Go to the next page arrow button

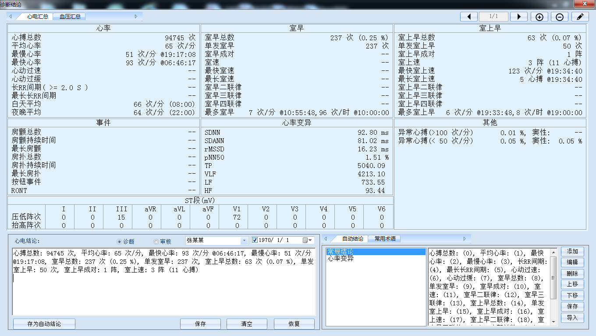coord(519,17)
